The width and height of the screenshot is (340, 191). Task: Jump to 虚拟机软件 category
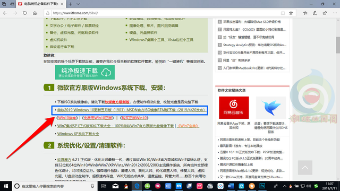[58, 40]
